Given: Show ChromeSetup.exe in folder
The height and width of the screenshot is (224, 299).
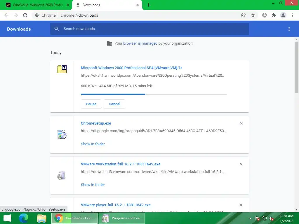Looking at the screenshot, I should tap(93, 144).
